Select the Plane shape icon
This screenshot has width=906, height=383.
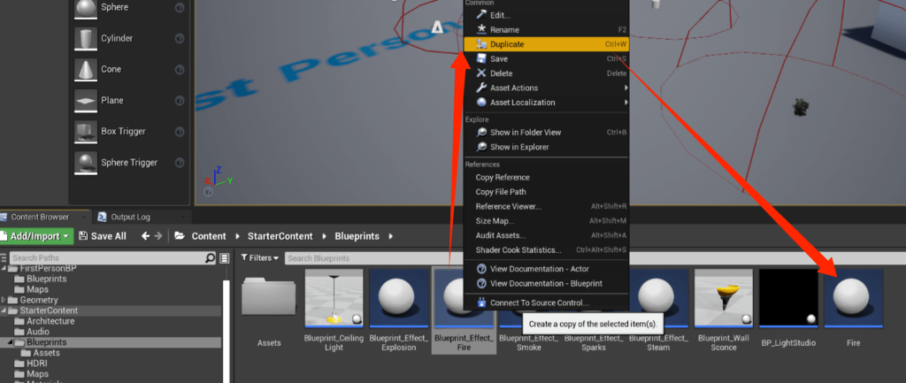click(86, 101)
